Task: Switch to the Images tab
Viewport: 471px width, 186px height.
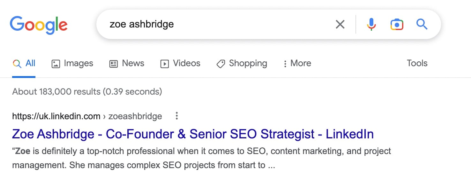Action: click(72, 63)
